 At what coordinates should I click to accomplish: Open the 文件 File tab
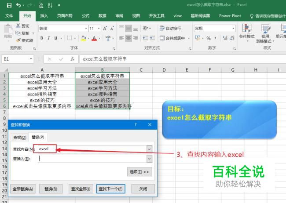pos(9,16)
